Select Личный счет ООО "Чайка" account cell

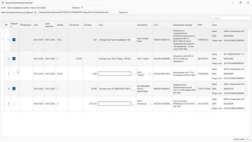(115, 59)
